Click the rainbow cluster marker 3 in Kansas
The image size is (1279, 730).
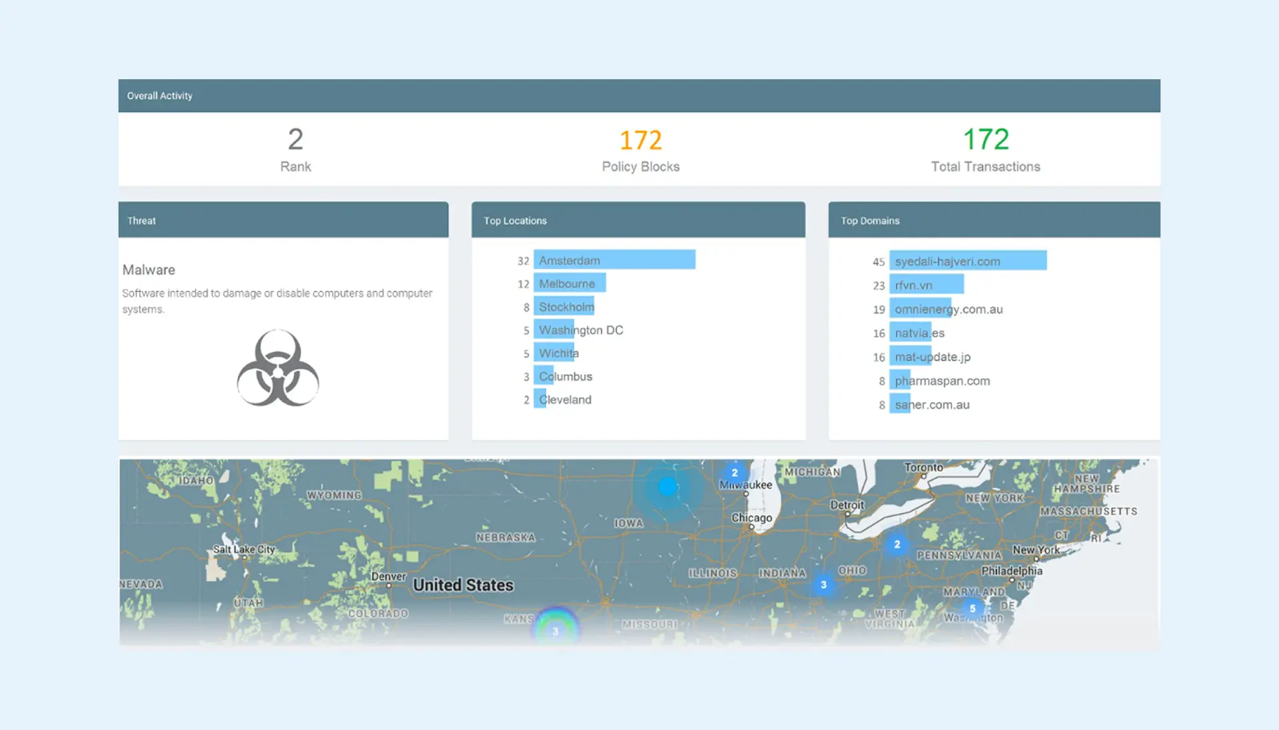tap(556, 629)
